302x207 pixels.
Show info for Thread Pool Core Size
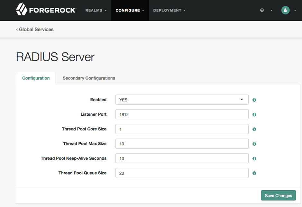254,129
